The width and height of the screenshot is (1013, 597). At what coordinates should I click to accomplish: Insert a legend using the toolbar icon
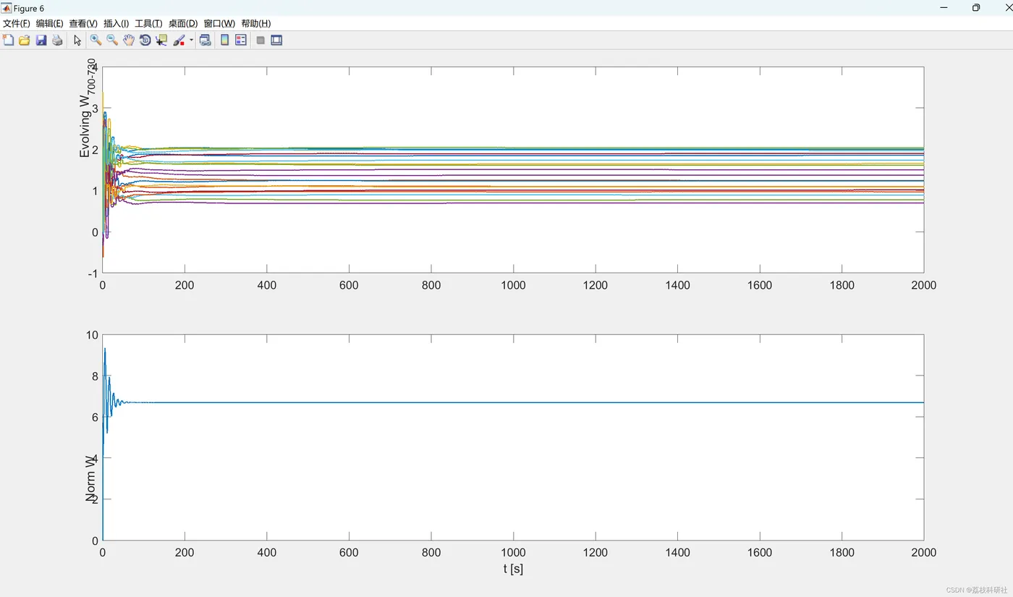(241, 41)
